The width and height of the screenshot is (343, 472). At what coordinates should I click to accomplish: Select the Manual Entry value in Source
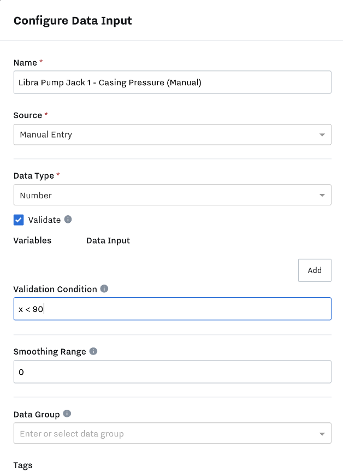46,134
